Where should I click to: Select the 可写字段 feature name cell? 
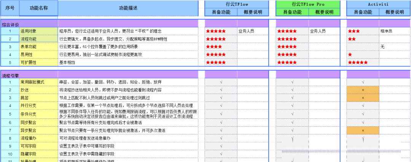point(38,146)
